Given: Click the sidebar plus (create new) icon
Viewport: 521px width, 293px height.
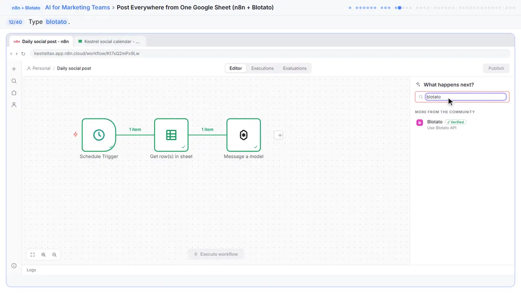Looking at the screenshot, I should coord(14,69).
